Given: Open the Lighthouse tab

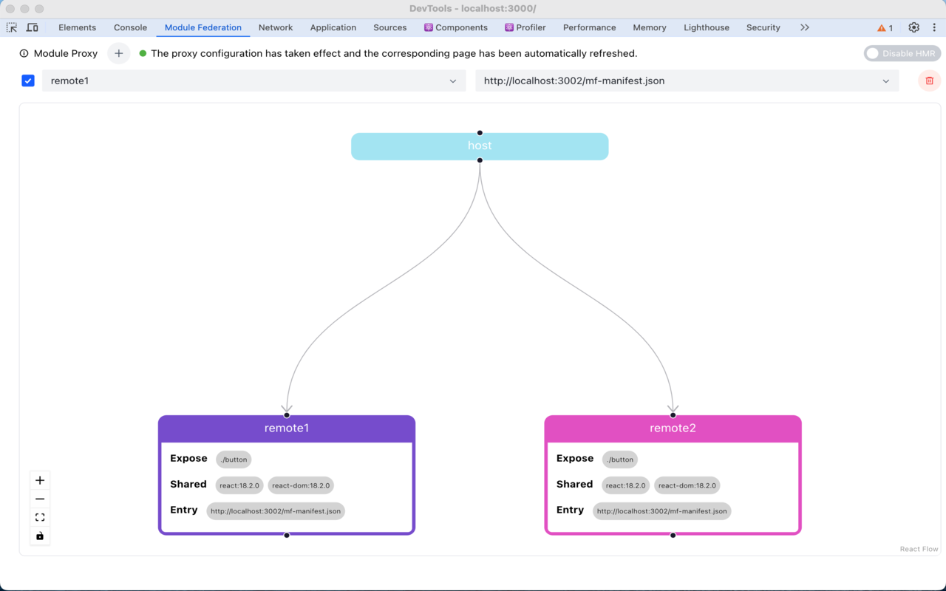Looking at the screenshot, I should click(x=707, y=27).
